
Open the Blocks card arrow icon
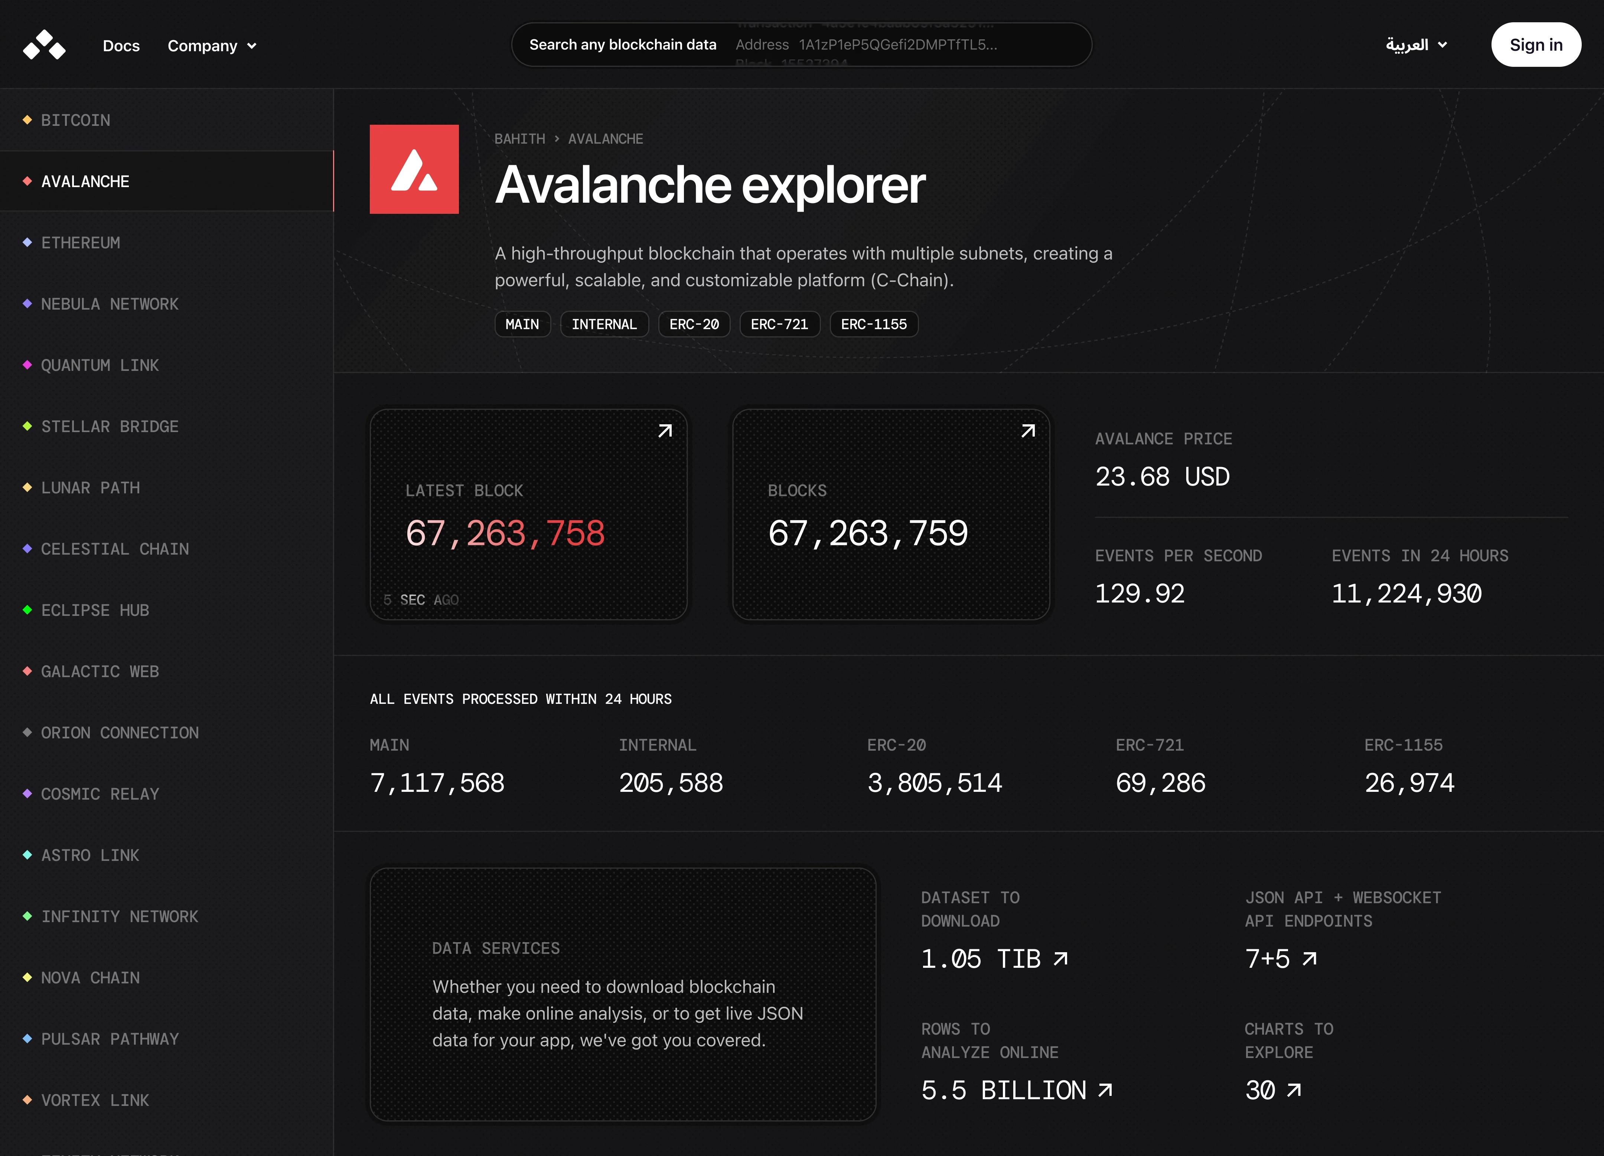click(x=1028, y=431)
